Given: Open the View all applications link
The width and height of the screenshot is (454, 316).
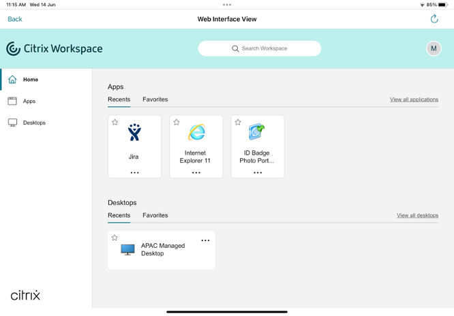Looking at the screenshot, I should tap(414, 99).
